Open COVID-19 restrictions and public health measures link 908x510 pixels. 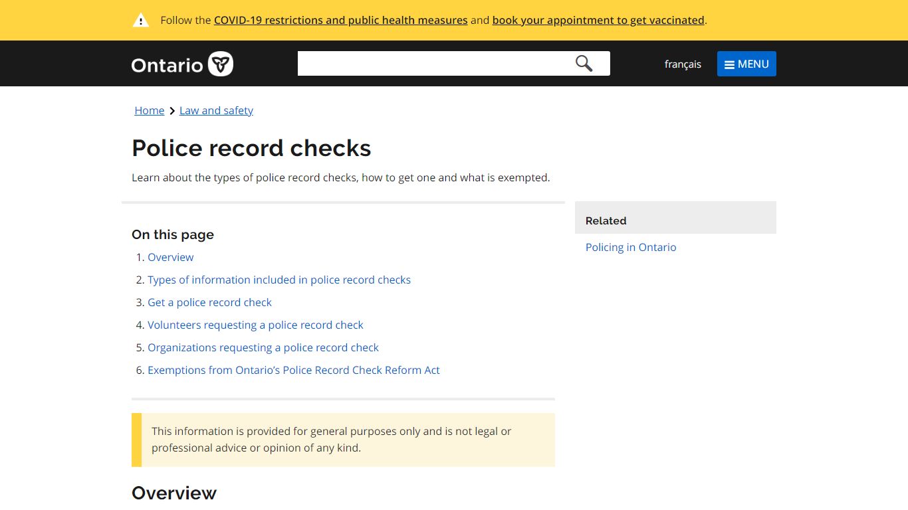pyautogui.click(x=341, y=21)
